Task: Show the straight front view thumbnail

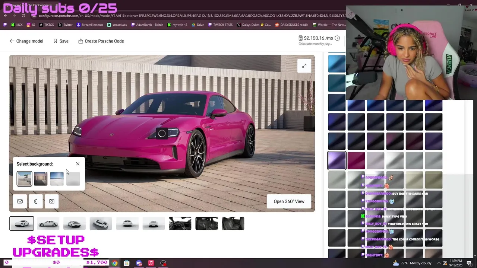Action: (x=127, y=223)
